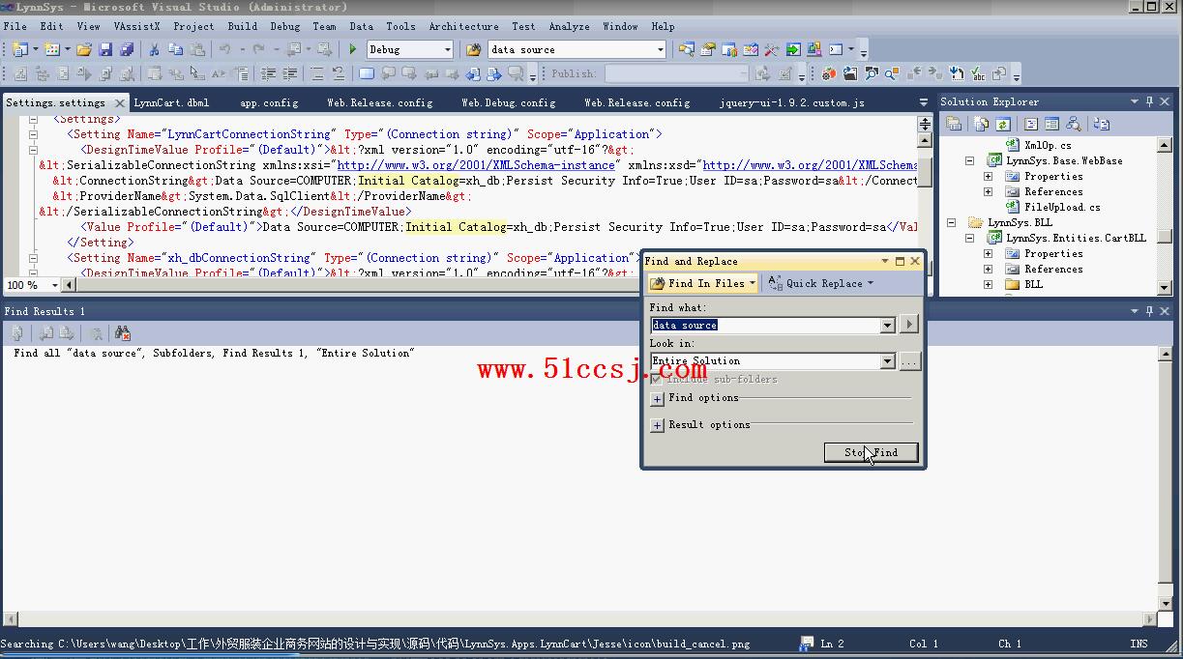The image size is (1183, 659).
Task: Start debugging with green play arrow
Action: pos(353,49)
